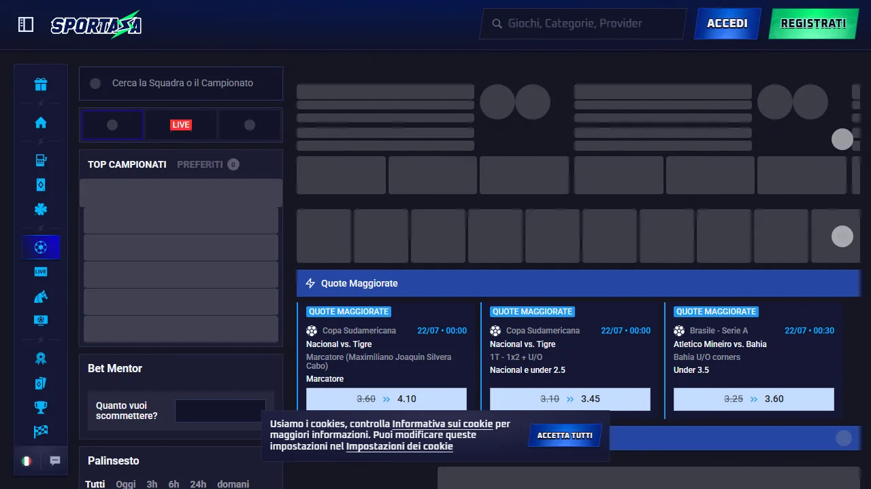Switch to LIVE filter in the left panel
Screen dimensions: 871x489
pos(181,125)
